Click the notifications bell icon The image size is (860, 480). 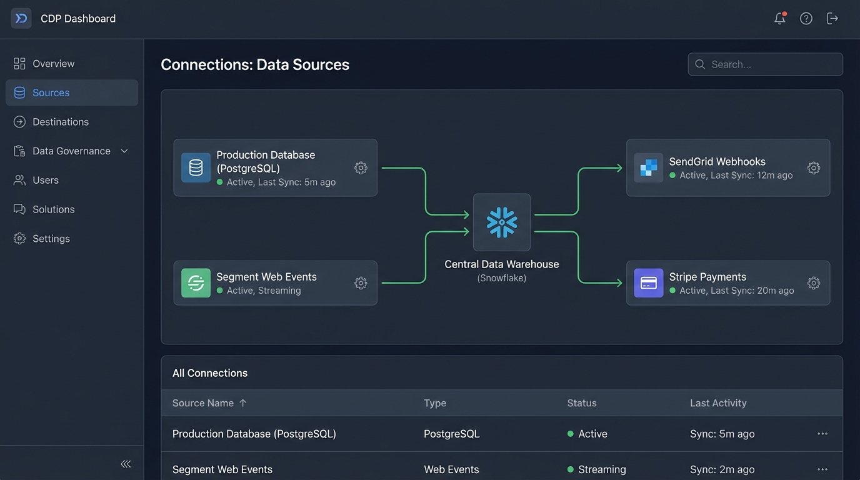[x=779, y=19]
